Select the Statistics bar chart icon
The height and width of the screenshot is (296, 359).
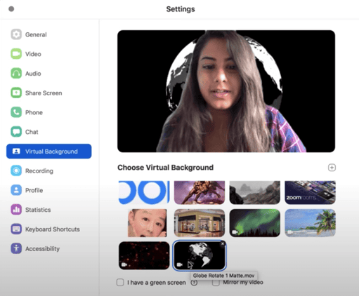point(16,210)
